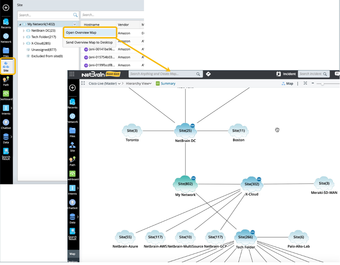This screenshot has height=265, width=340.
Task: Click the NetBrain Next-Gen logo
Action: 101,74
